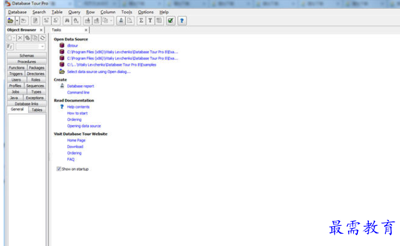This screenshot has width=400, height=246.
Task: Select the Directories tab
Action: (x=36, y=74)
